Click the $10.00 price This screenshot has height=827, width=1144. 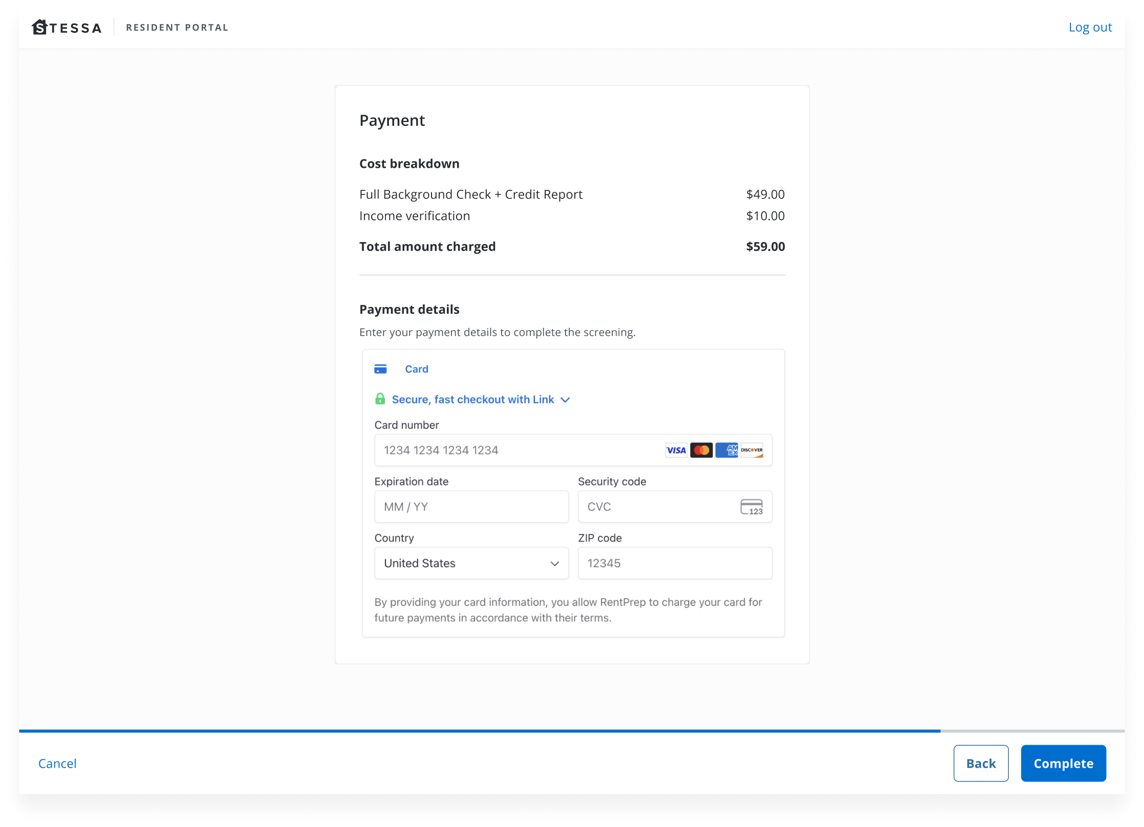coord(765,216)
